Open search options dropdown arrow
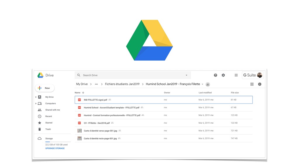This screenshot has height=168, width=299. point(187,75)
